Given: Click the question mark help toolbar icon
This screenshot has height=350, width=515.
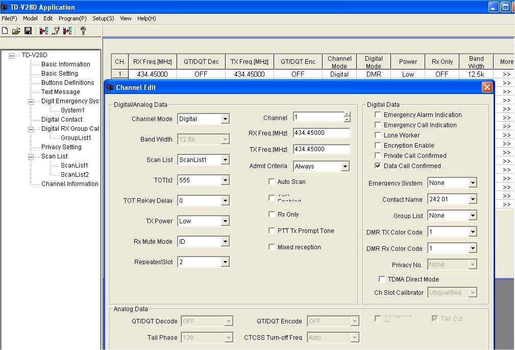Looking at the screenshot, I should click(83, 31).
